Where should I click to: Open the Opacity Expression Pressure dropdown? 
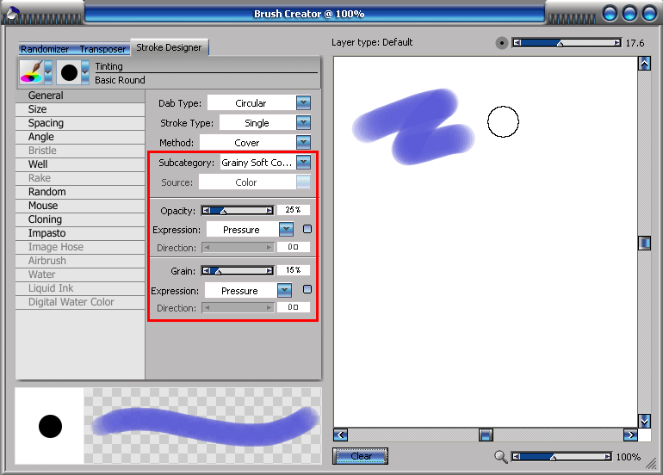pyautogui.click(x=286, y=229)
